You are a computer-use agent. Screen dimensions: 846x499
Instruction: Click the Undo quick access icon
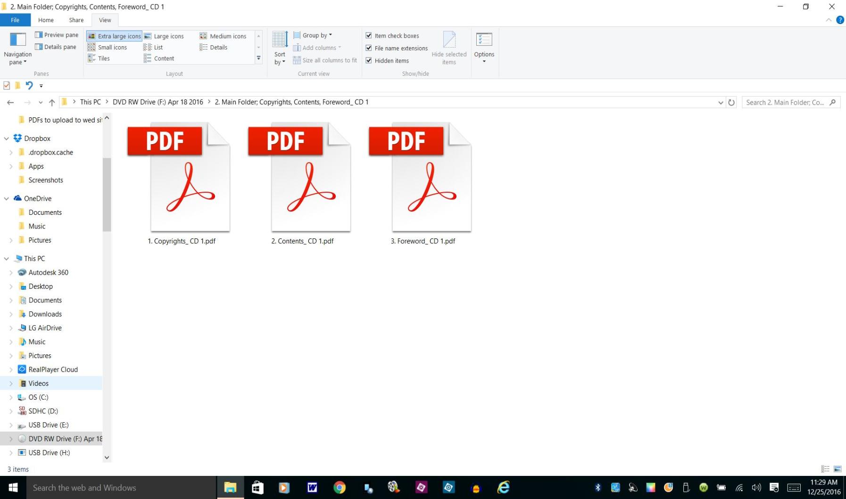[29, 85]
